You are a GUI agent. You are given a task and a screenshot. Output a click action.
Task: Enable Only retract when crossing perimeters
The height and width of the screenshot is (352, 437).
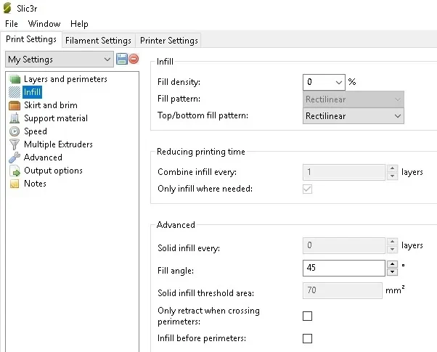307,316
